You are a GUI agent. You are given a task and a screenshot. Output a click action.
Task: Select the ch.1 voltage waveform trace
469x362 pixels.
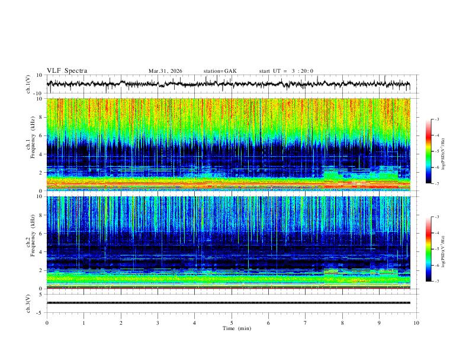point(228,84)
